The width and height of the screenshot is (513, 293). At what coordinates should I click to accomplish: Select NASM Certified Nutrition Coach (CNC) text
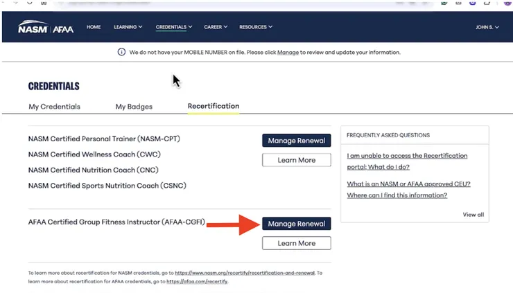point(94,170)
